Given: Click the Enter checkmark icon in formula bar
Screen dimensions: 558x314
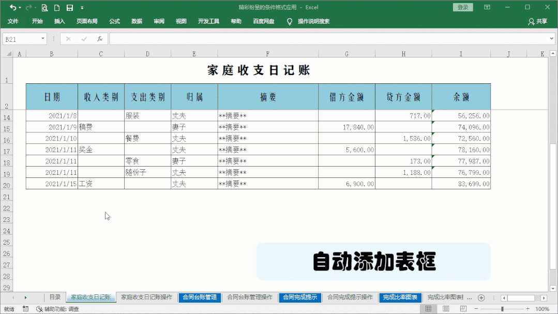Looking at the screenshot, I should tap(84, 39).
